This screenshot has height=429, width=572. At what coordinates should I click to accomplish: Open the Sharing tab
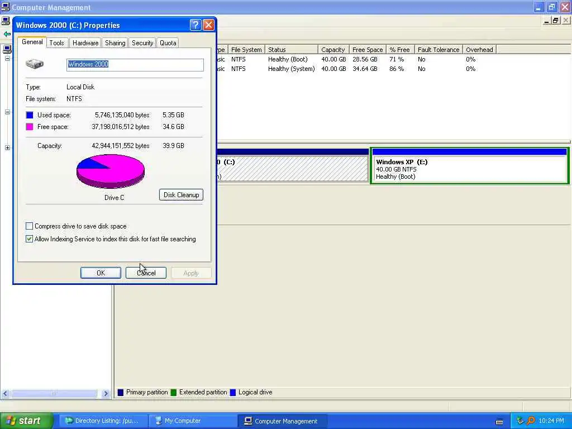pyautogui.click(x=115, y=43)
